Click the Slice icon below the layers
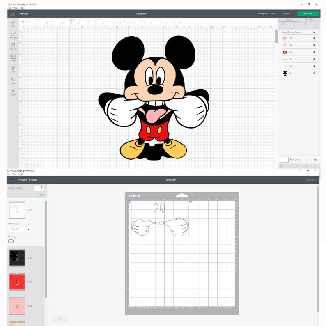The width and height of the screenshot is (326, 326). point(282,166)
